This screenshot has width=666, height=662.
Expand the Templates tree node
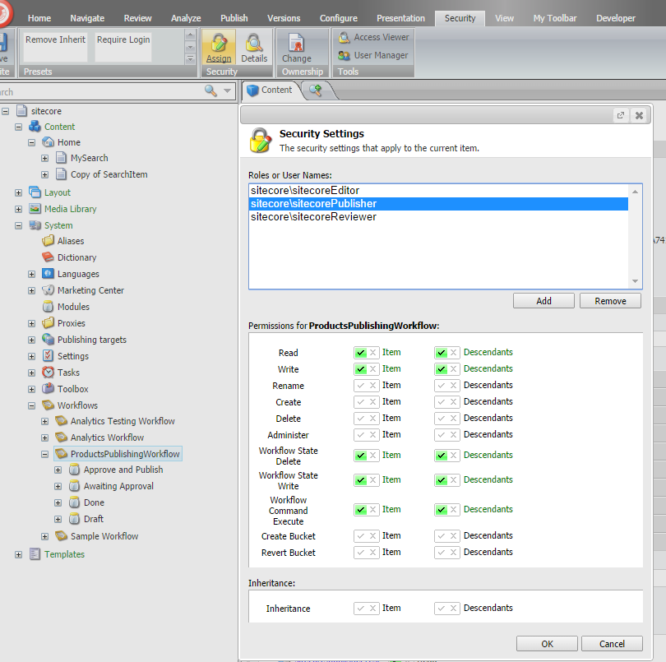tap(18, 554)
